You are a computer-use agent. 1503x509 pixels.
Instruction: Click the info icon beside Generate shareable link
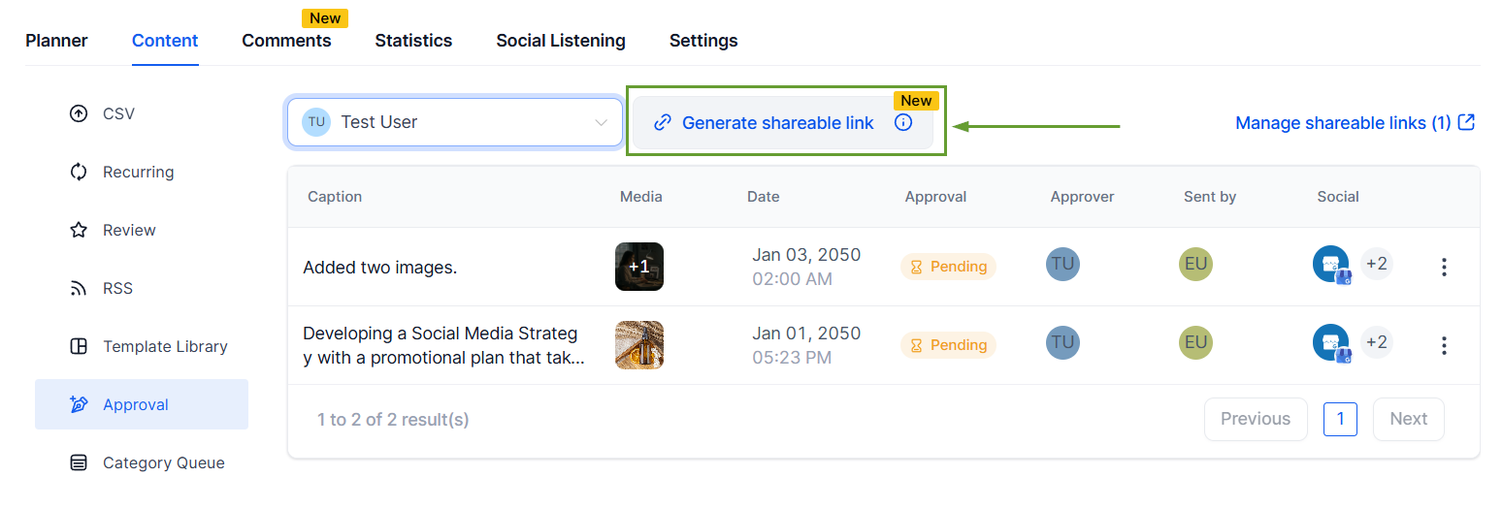click(903, 122)
